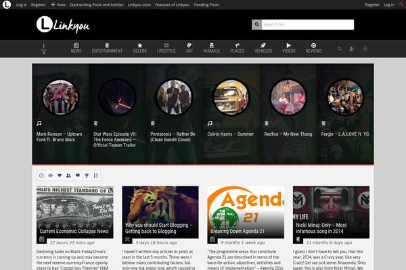The height and width of the screenshot is (270, 406).
Task: Sort posts by followers people icon
Action: click(x=68, y=175)
